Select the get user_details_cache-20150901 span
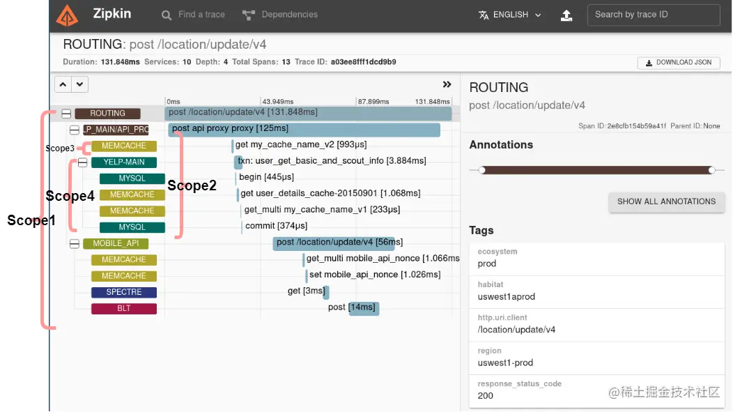 (329, 194)
